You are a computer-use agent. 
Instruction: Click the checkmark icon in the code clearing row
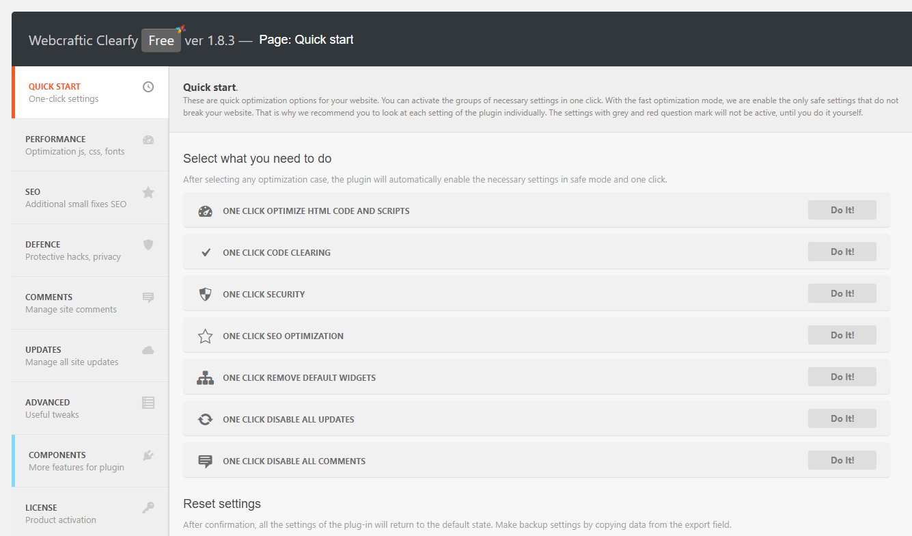[x=205, y=252]
